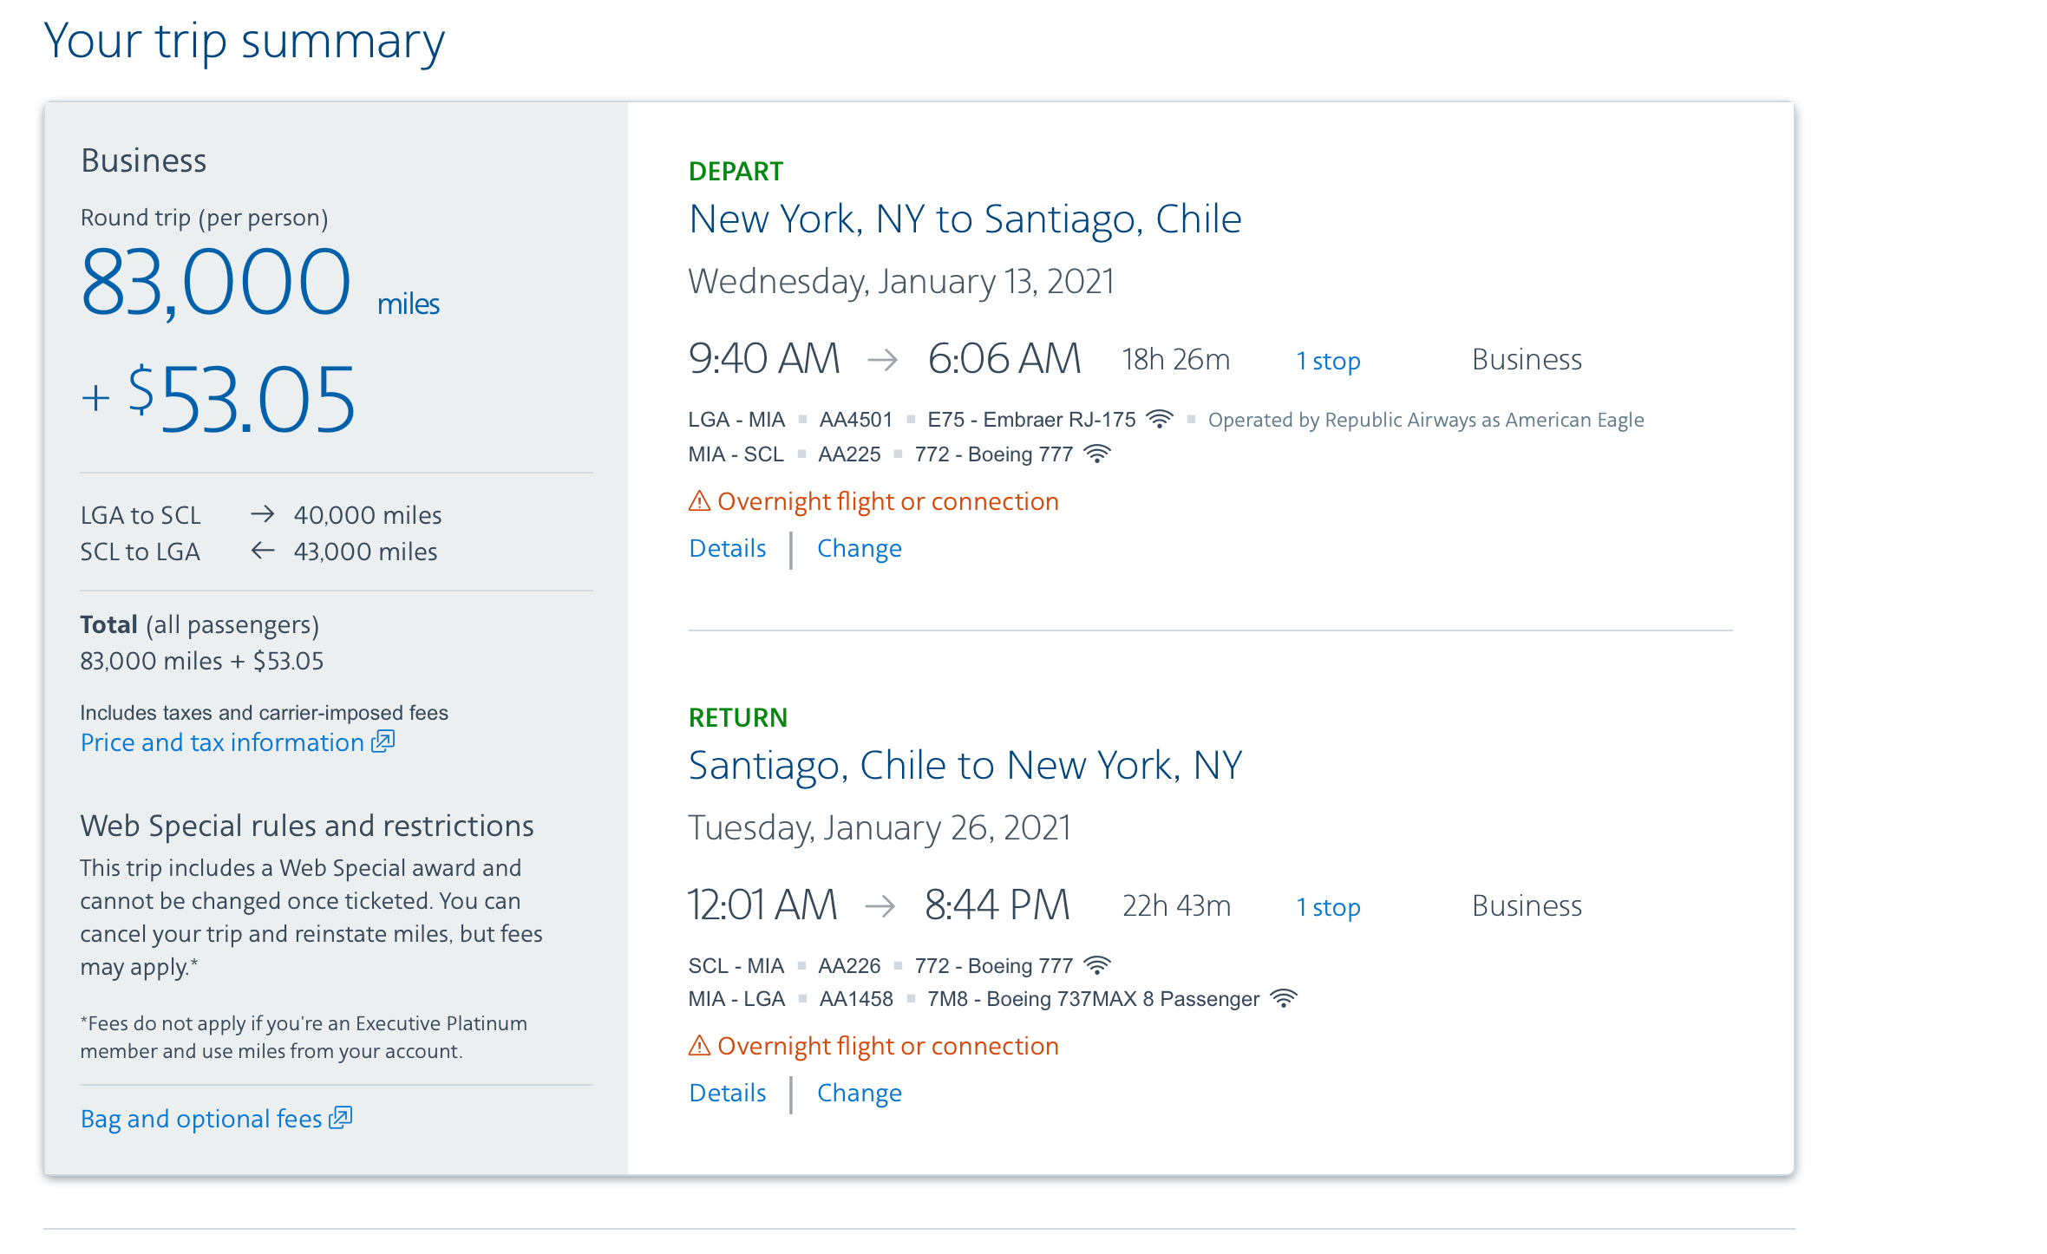Click external link icon beside Price and tax information
2047x1254 pixels.
tap(383, 741)
